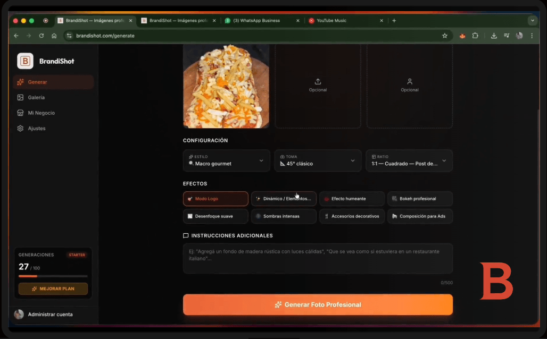Viewport: 547px width, 339px height.
Task: Click the BrandiShot logo icon
Action: point(24,61)
